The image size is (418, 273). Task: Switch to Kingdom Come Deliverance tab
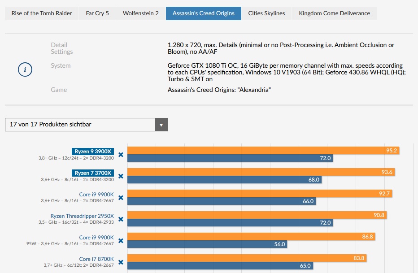pyautogui.click(x=334, y=13)
